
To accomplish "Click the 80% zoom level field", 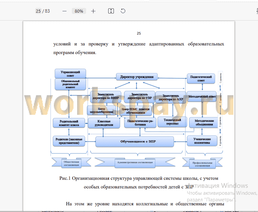I will [x=79, y=11].
